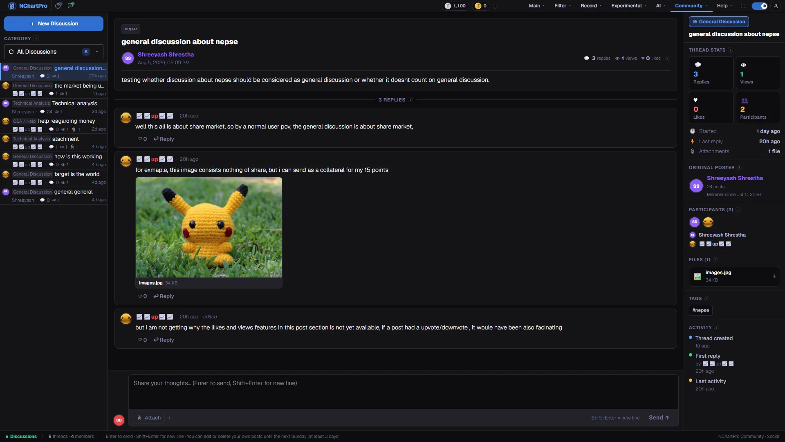The height and width of the screenshot is (442, 785).
Task: Expand the Record menu dropdown
Action: [x=591, y=6]
